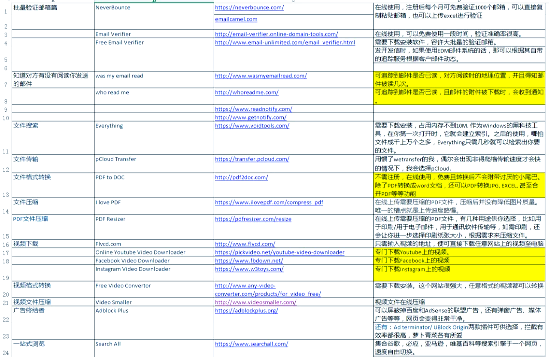Select yellow cell 专门下载Facebook上的视频
Image resolution: width=549 pixels, height=357 pixels.
[459, 261]
